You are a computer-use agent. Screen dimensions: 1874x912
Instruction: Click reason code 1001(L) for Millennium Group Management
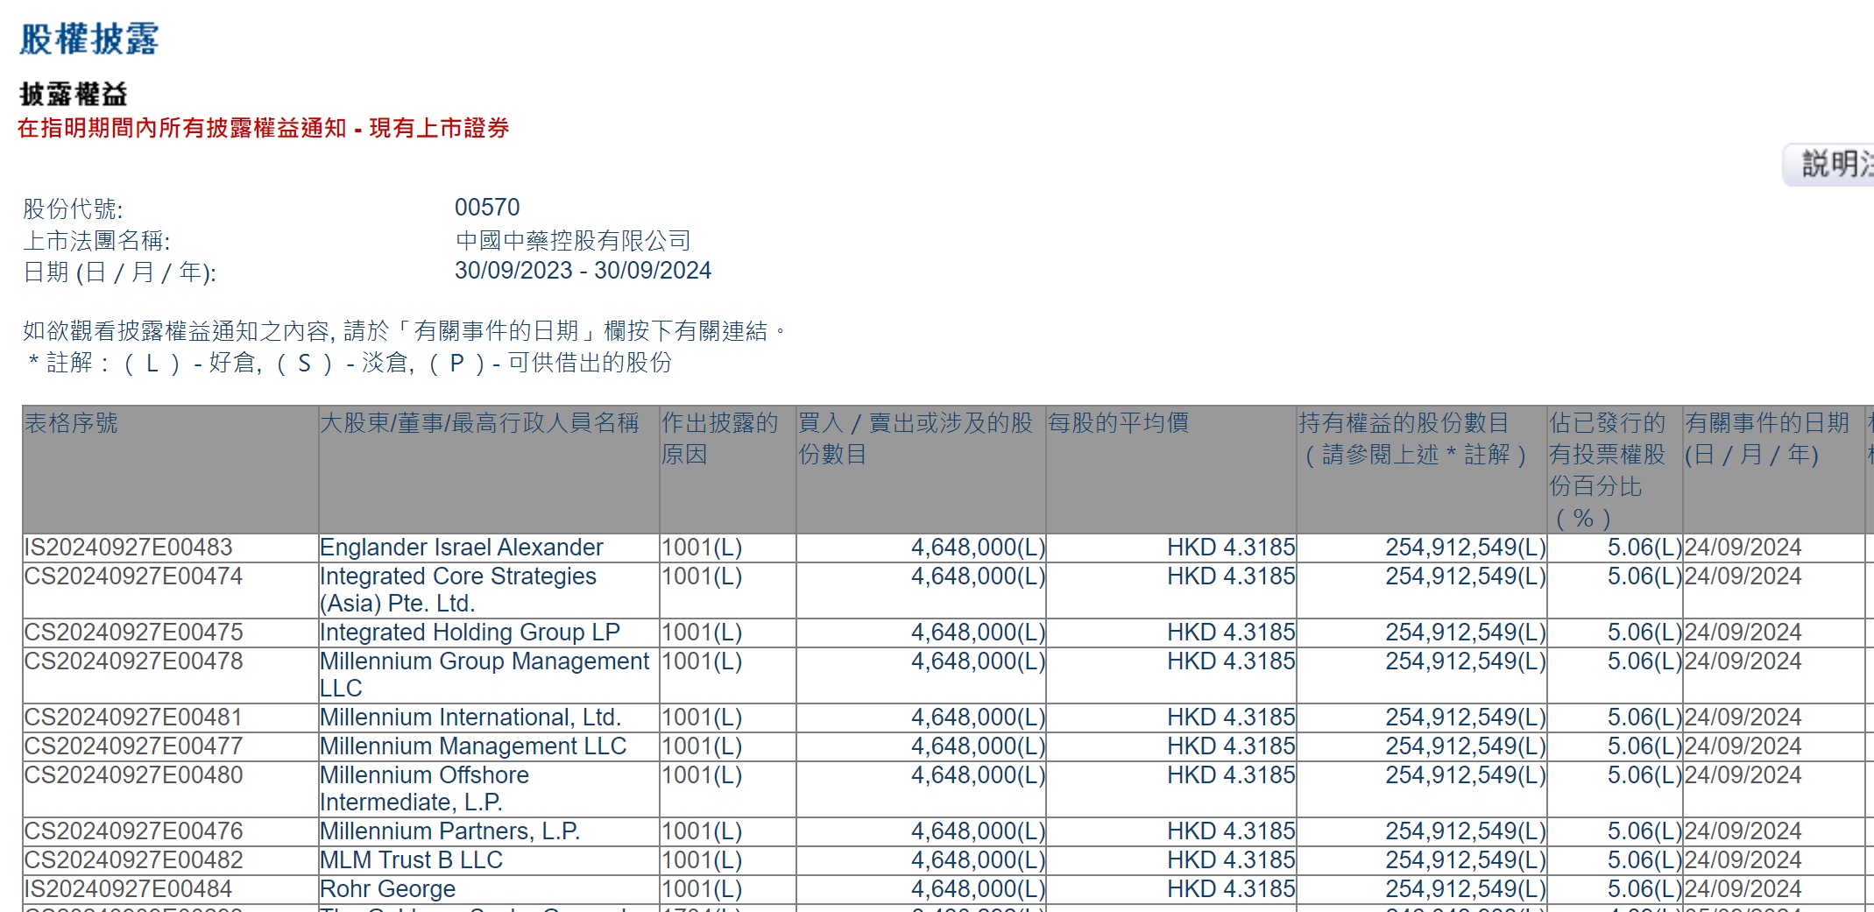[702, 661]
